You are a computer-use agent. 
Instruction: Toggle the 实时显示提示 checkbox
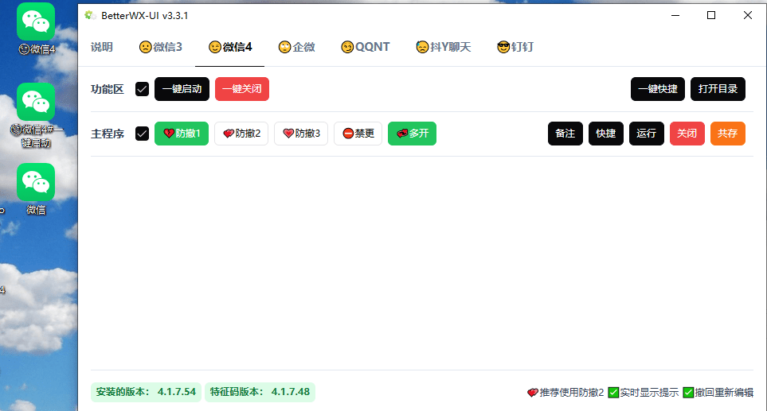click(613, 392)
